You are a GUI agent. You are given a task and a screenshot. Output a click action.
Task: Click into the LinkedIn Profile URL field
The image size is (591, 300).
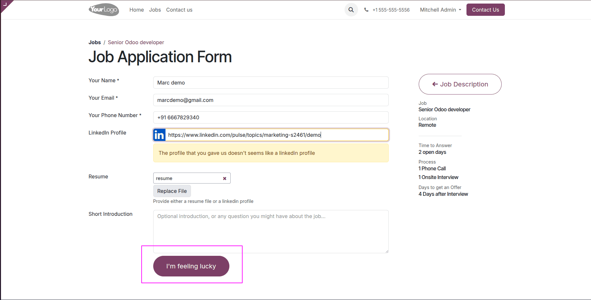point(277,135)
